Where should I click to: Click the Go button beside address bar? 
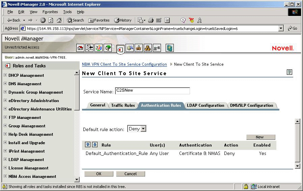(293, 28)
